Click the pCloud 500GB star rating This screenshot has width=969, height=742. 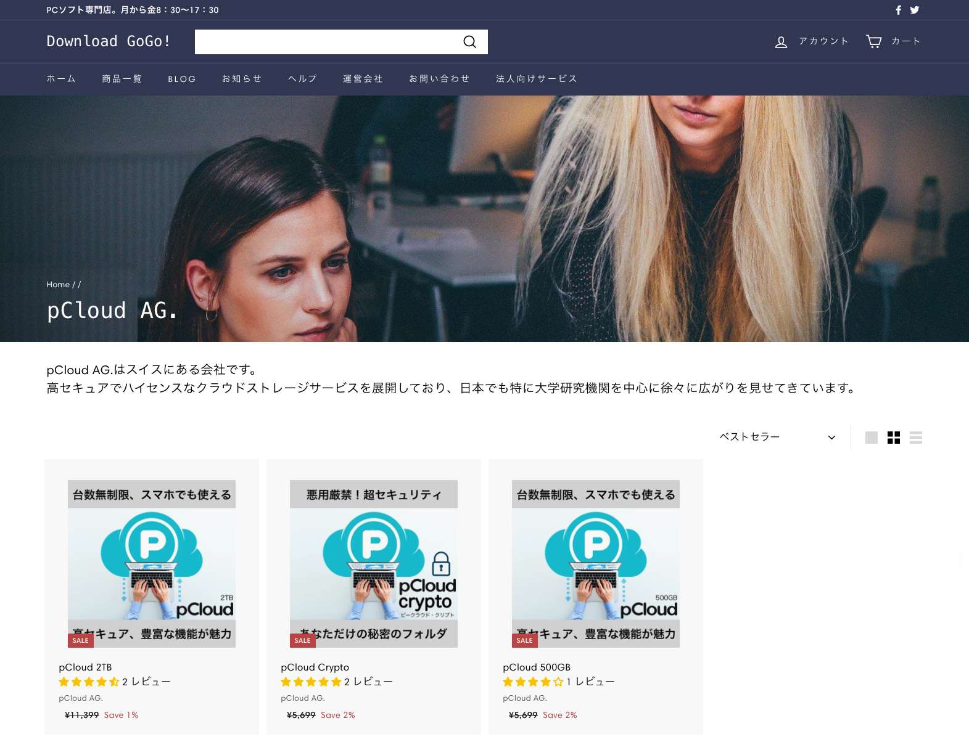(533, 682)
